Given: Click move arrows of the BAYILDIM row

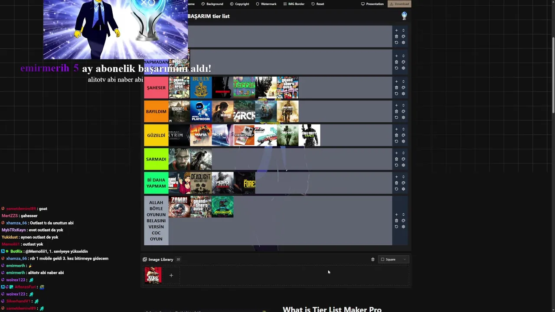Looking at the screenshot, I should 403,105.
